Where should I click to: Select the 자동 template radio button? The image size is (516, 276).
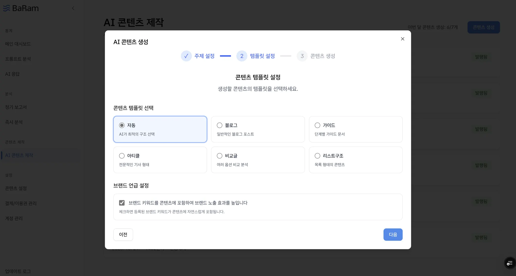(x=122, y=125)
